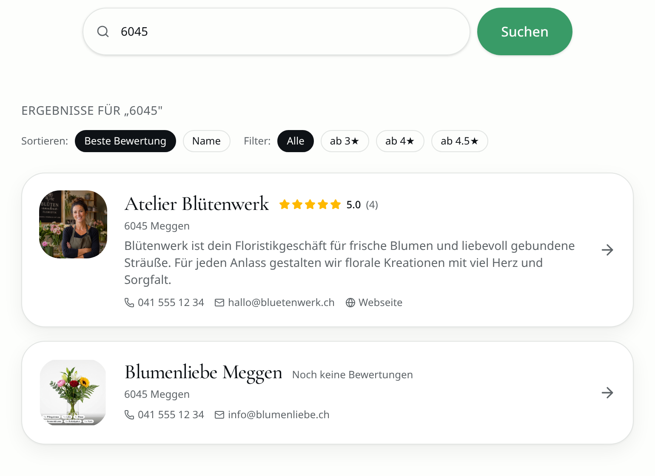Screen dimensions: 655x476
Task: Filter results to ab 3 stars
Action: (345, 141)
